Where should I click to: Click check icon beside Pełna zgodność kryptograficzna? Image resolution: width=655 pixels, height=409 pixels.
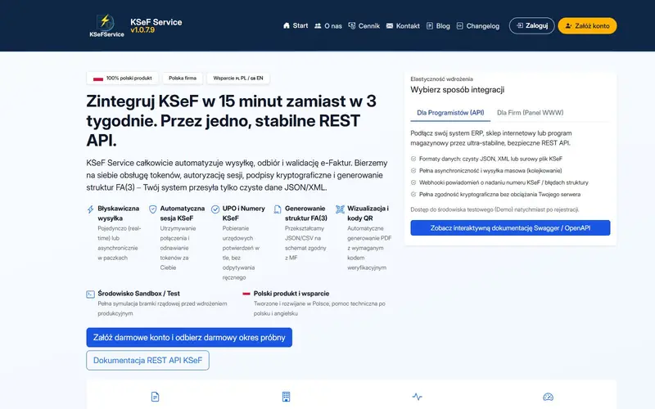(x=413, y=194)
